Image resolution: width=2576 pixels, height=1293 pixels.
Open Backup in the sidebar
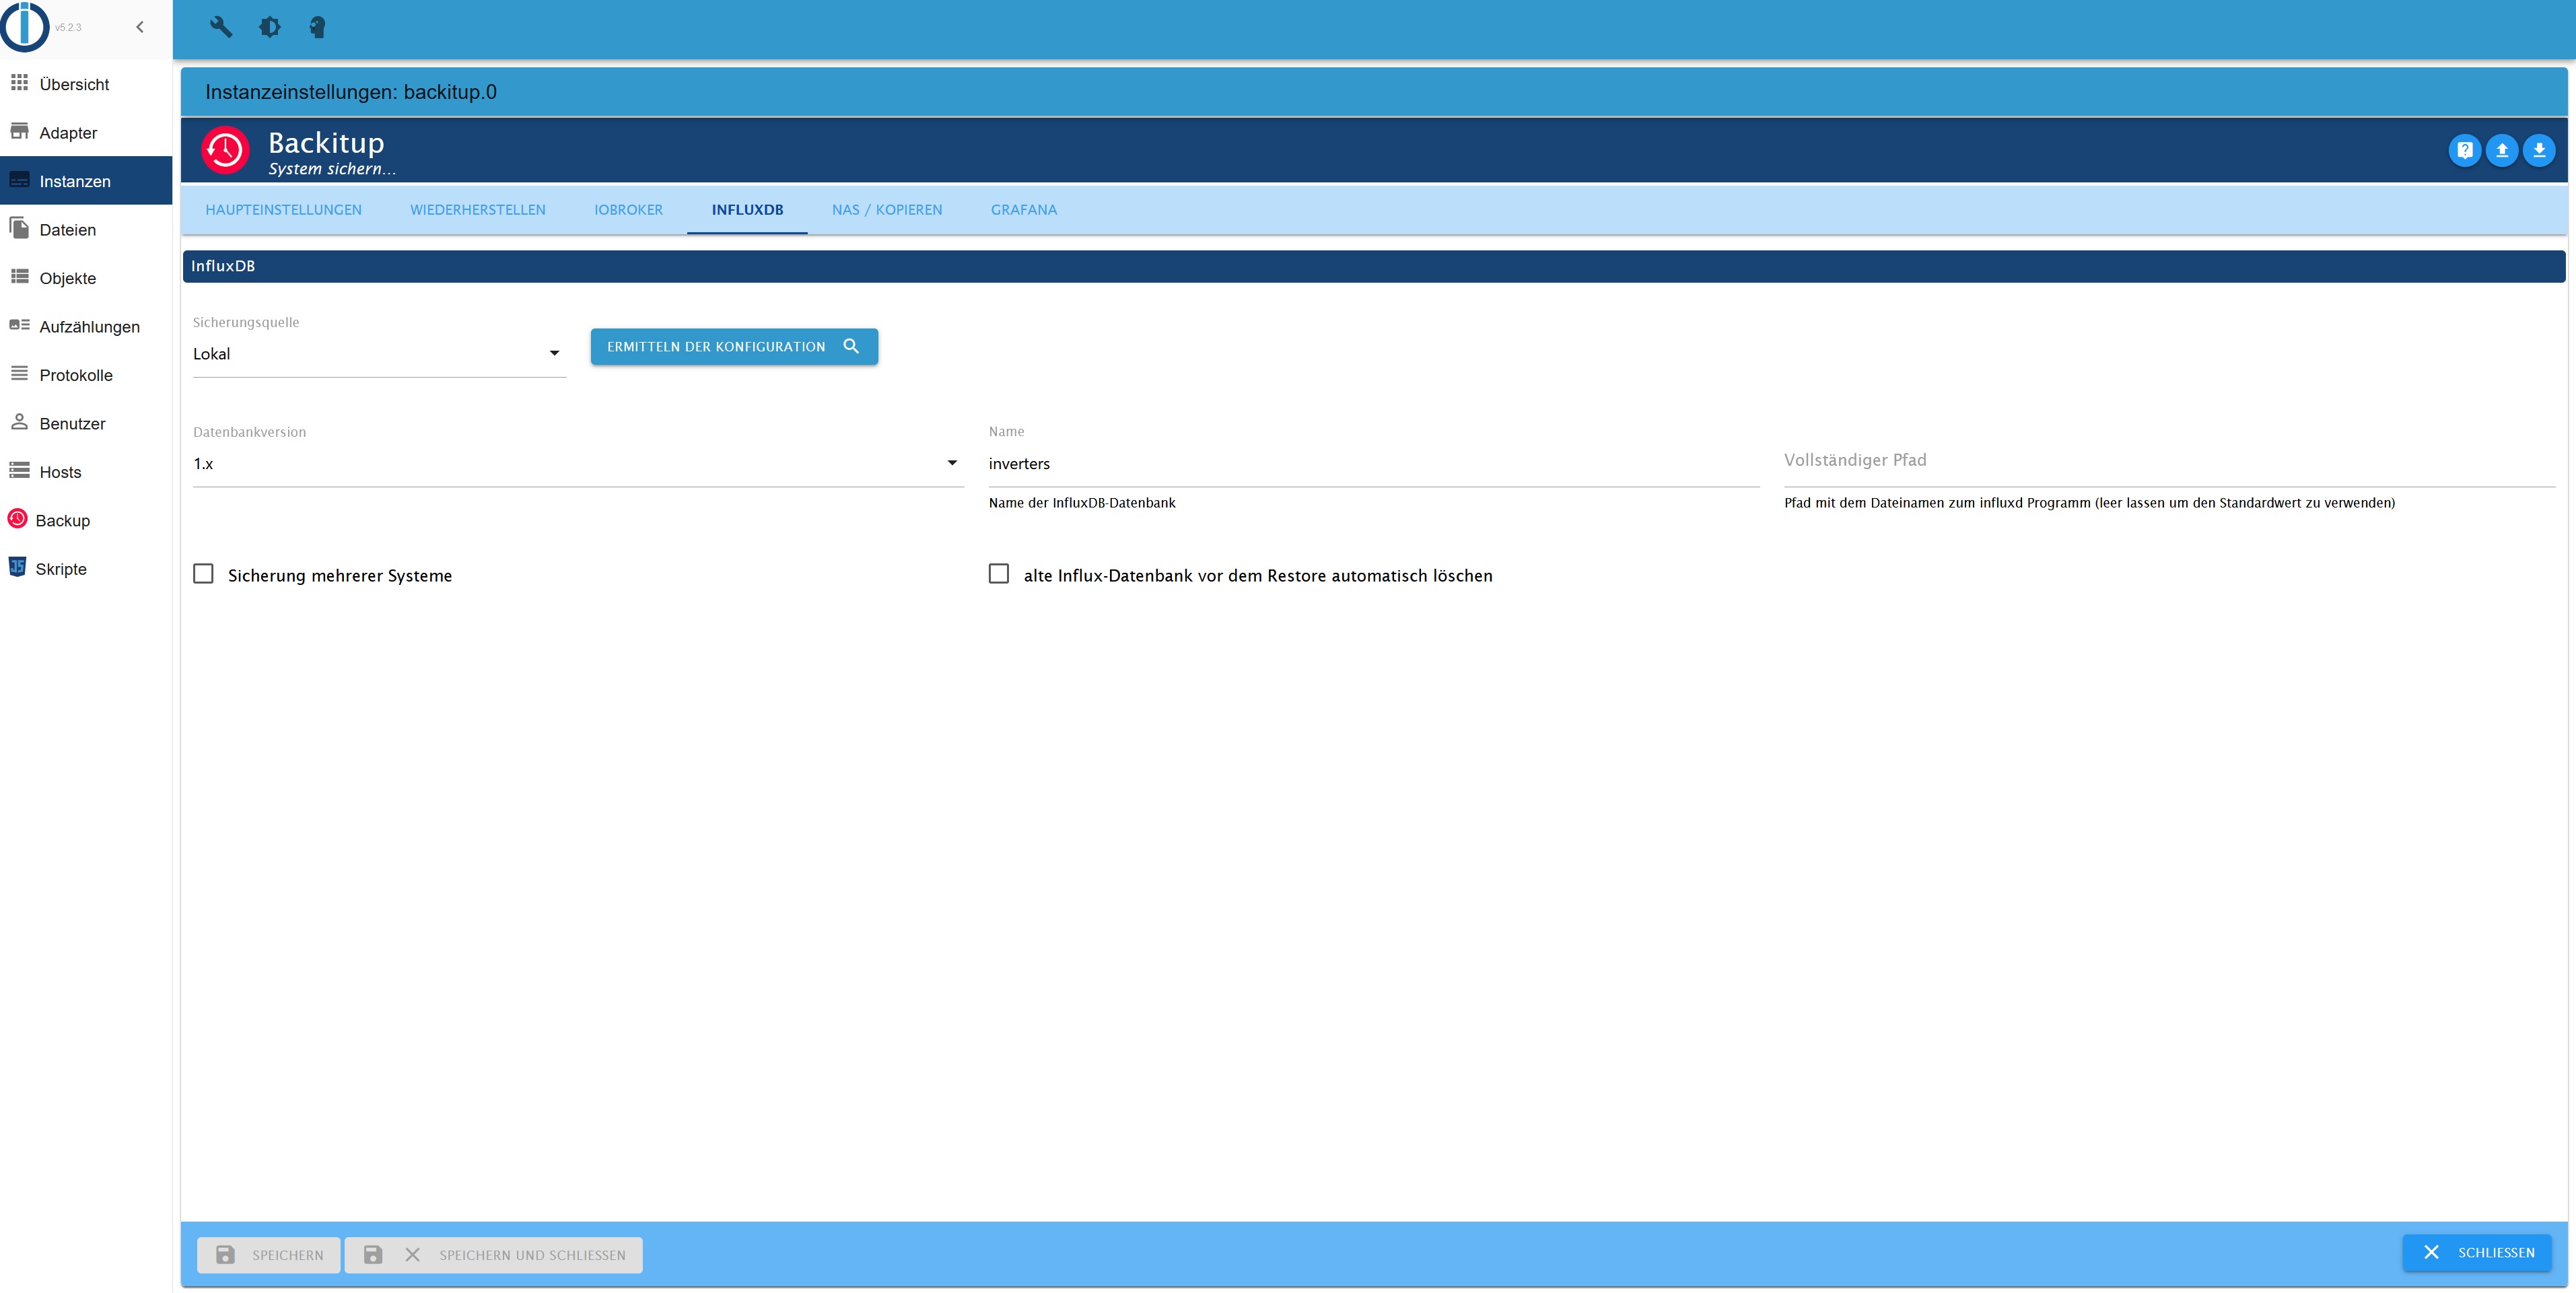tap(62, 520)
